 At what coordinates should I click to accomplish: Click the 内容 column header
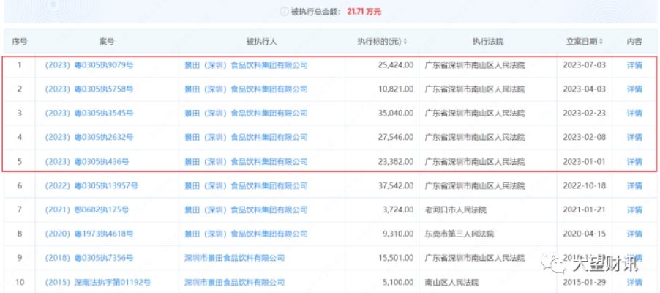pos(634,42)
